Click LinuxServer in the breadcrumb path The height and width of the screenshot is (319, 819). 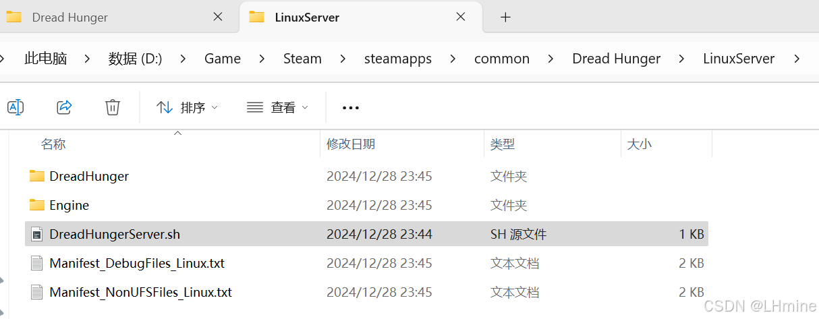click(739, 59)
